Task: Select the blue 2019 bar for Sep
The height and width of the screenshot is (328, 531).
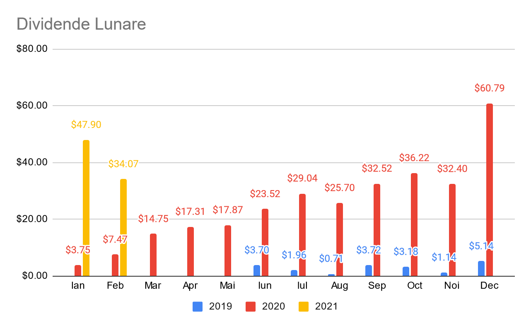Action: [369, 271]
